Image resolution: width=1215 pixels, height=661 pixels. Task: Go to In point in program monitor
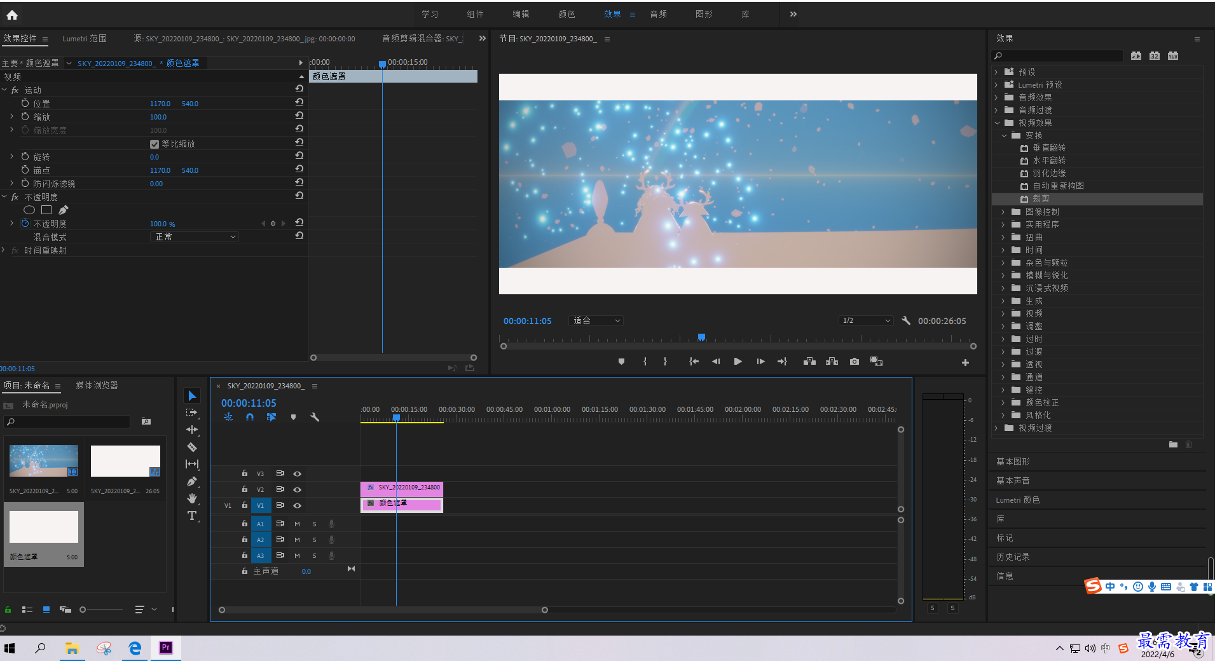(694, 362)
